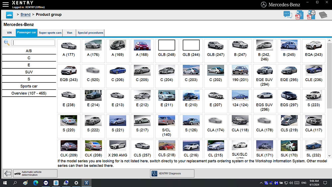Open Microsoft Edge from taskbar
The width and height of the screenshot is (332, 187).
click(x=36, y=183)
